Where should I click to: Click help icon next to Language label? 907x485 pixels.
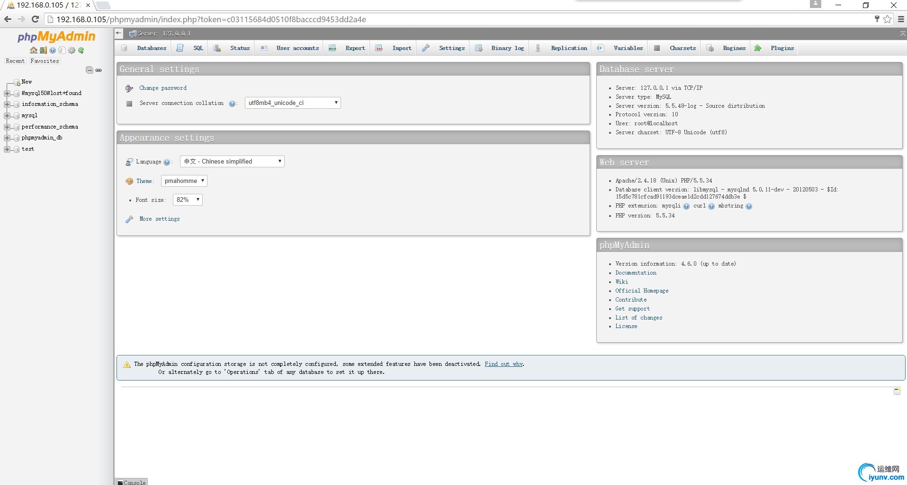(167, 162)
